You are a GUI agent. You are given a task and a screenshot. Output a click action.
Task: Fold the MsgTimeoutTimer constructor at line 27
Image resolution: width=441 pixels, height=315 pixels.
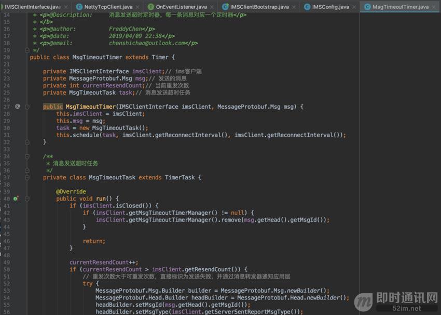(x=27, y=107)
